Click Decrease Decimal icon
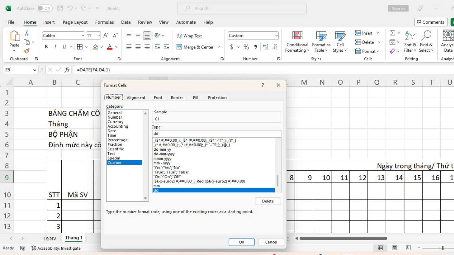This screenshot has height=255, width=454. pyautogui.click(x=275, y=47)
